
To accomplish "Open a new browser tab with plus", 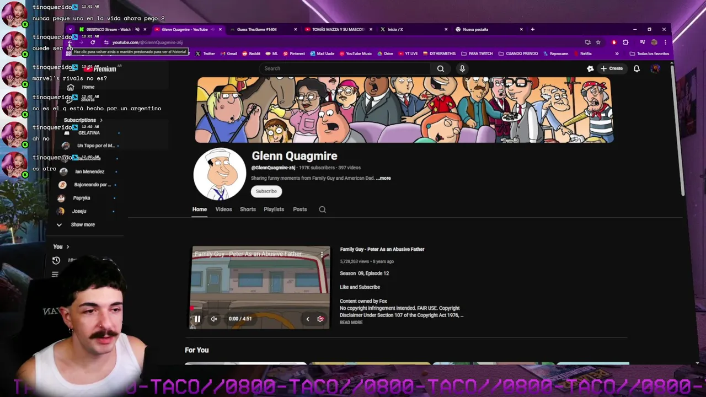I will pos(532,29).
